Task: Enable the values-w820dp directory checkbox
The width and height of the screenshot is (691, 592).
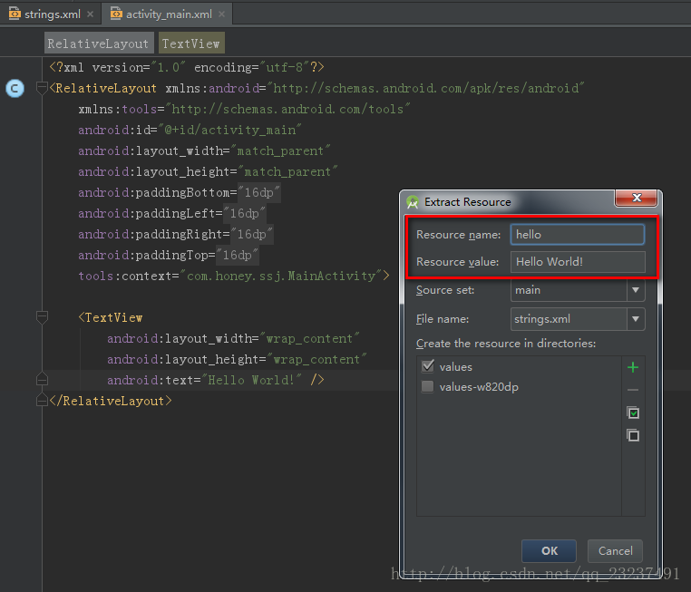Action: (428, 387)
